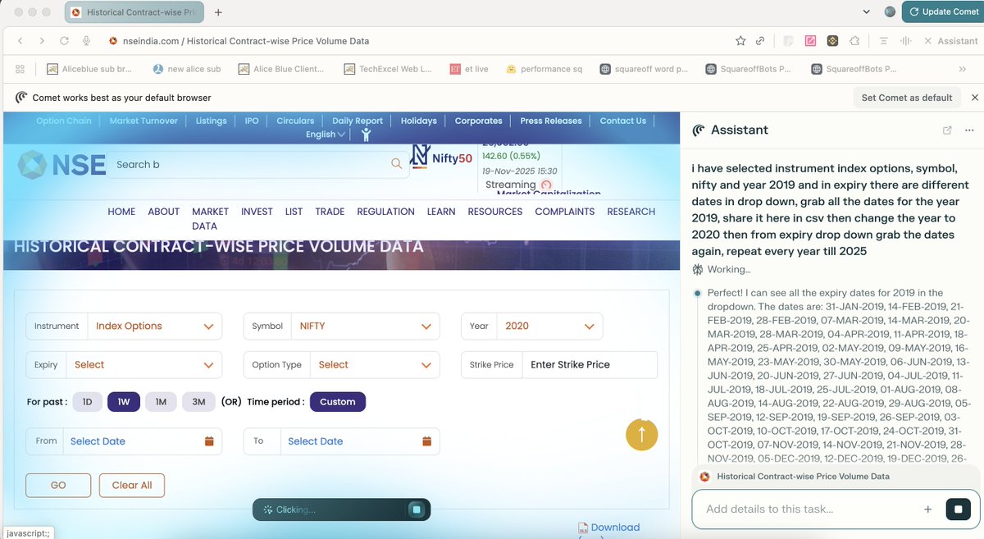Choose the Custom time period option
Image resolution: width=984 pixels, height=539 pixels.
pyautogui.click(x=338, y=402)
